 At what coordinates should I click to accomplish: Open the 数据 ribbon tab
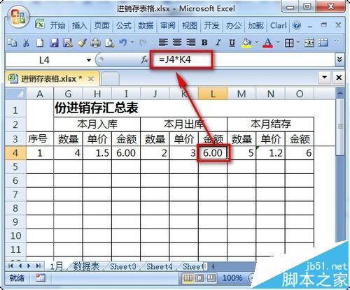tap(146, 25)
